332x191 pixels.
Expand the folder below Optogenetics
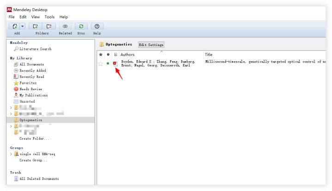point(11,126)
